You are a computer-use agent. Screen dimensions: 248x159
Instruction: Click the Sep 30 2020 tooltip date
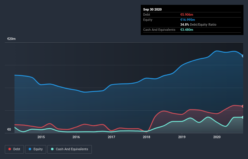point(152,9)
